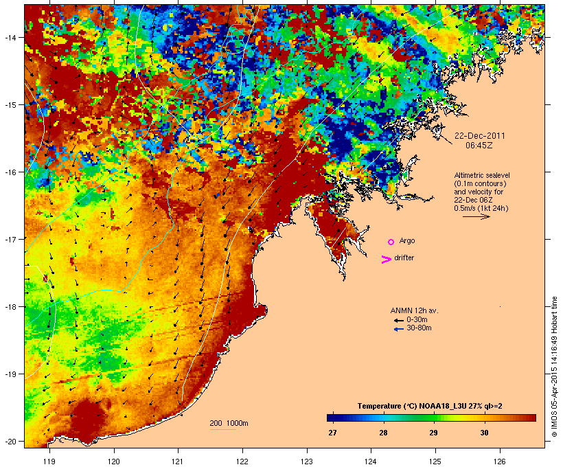Click the temperature color bar near 29
This screenshot has height=467, width=563.
434,418
